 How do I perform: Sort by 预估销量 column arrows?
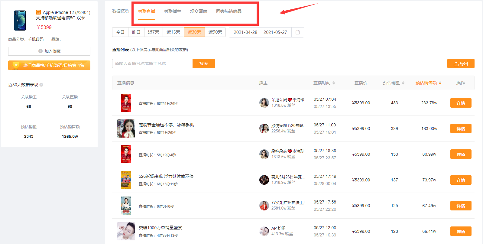(x=403, y=83)
